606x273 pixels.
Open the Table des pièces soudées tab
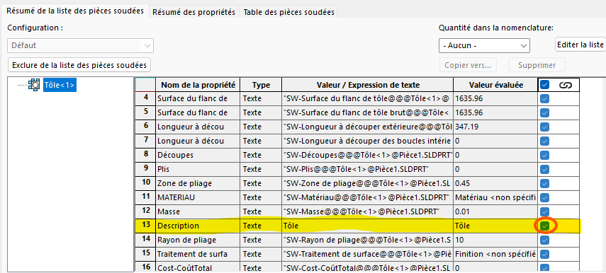pos(288,12)
